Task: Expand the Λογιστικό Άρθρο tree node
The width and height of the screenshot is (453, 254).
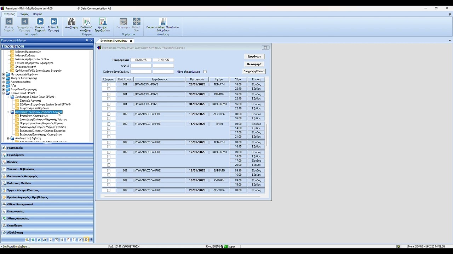Action: tap(4, 82)
